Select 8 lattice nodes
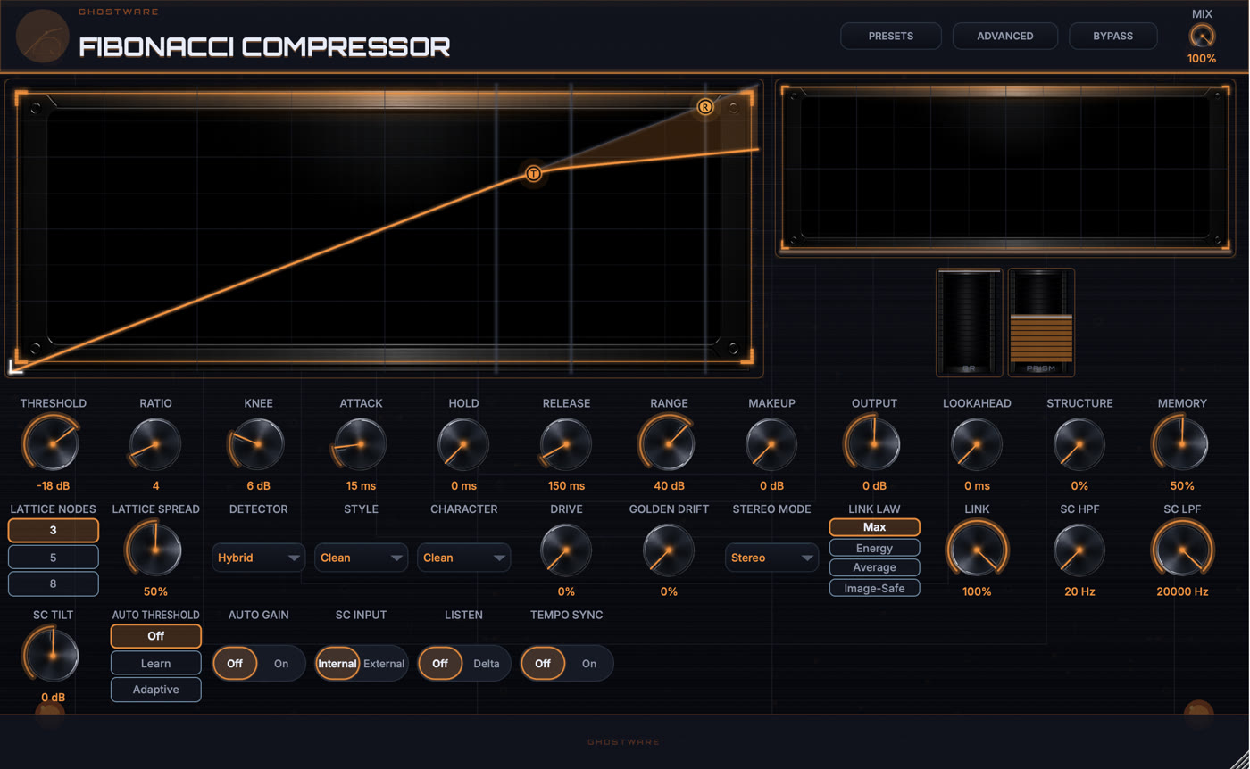Screen dimensions: 1250x769 click(54, 583)
